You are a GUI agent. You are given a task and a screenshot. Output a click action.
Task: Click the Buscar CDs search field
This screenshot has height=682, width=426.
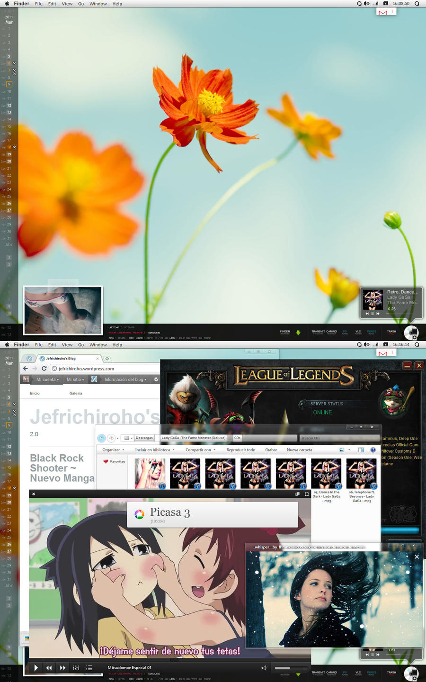click(x=340, y=438)
